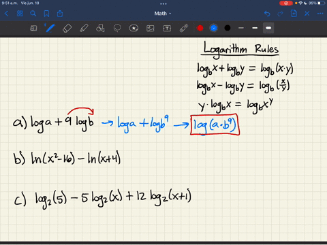Tap the red screen recording indicator
The height and width of the screenshot is (245, 327).
286,3
